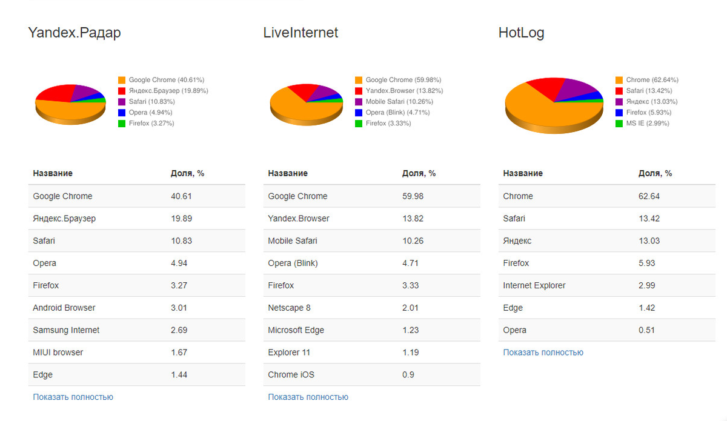
Task: Click the 'HotLog' heading
Action: 521,33
